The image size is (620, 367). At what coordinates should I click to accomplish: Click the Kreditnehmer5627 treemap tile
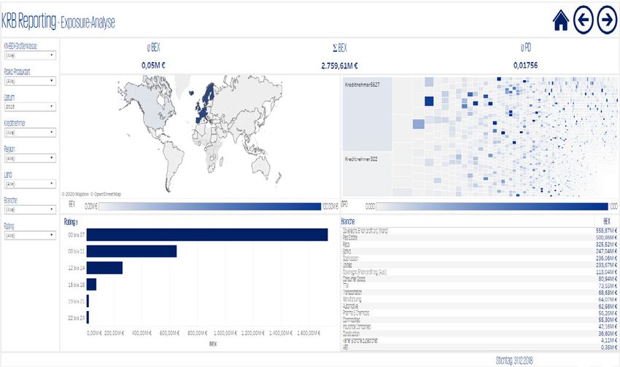pos(367,114)
